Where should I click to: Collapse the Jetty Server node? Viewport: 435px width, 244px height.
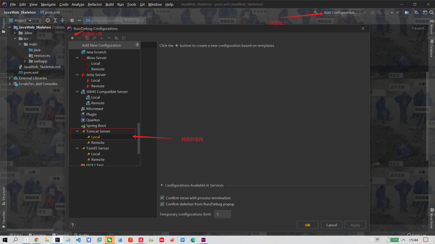(77, 75)
